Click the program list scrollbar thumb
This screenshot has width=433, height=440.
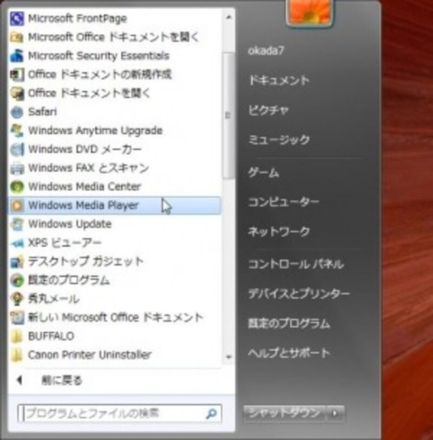click(x=228, y=115)
